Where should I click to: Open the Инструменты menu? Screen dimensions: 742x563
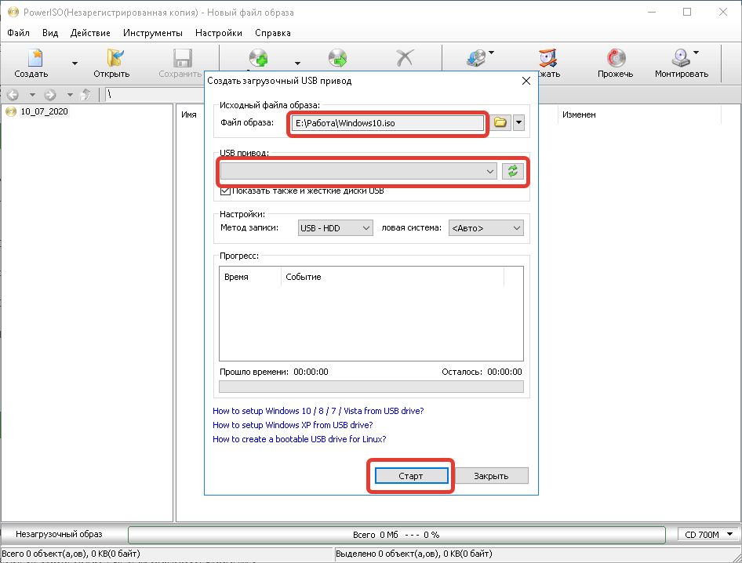153,33
